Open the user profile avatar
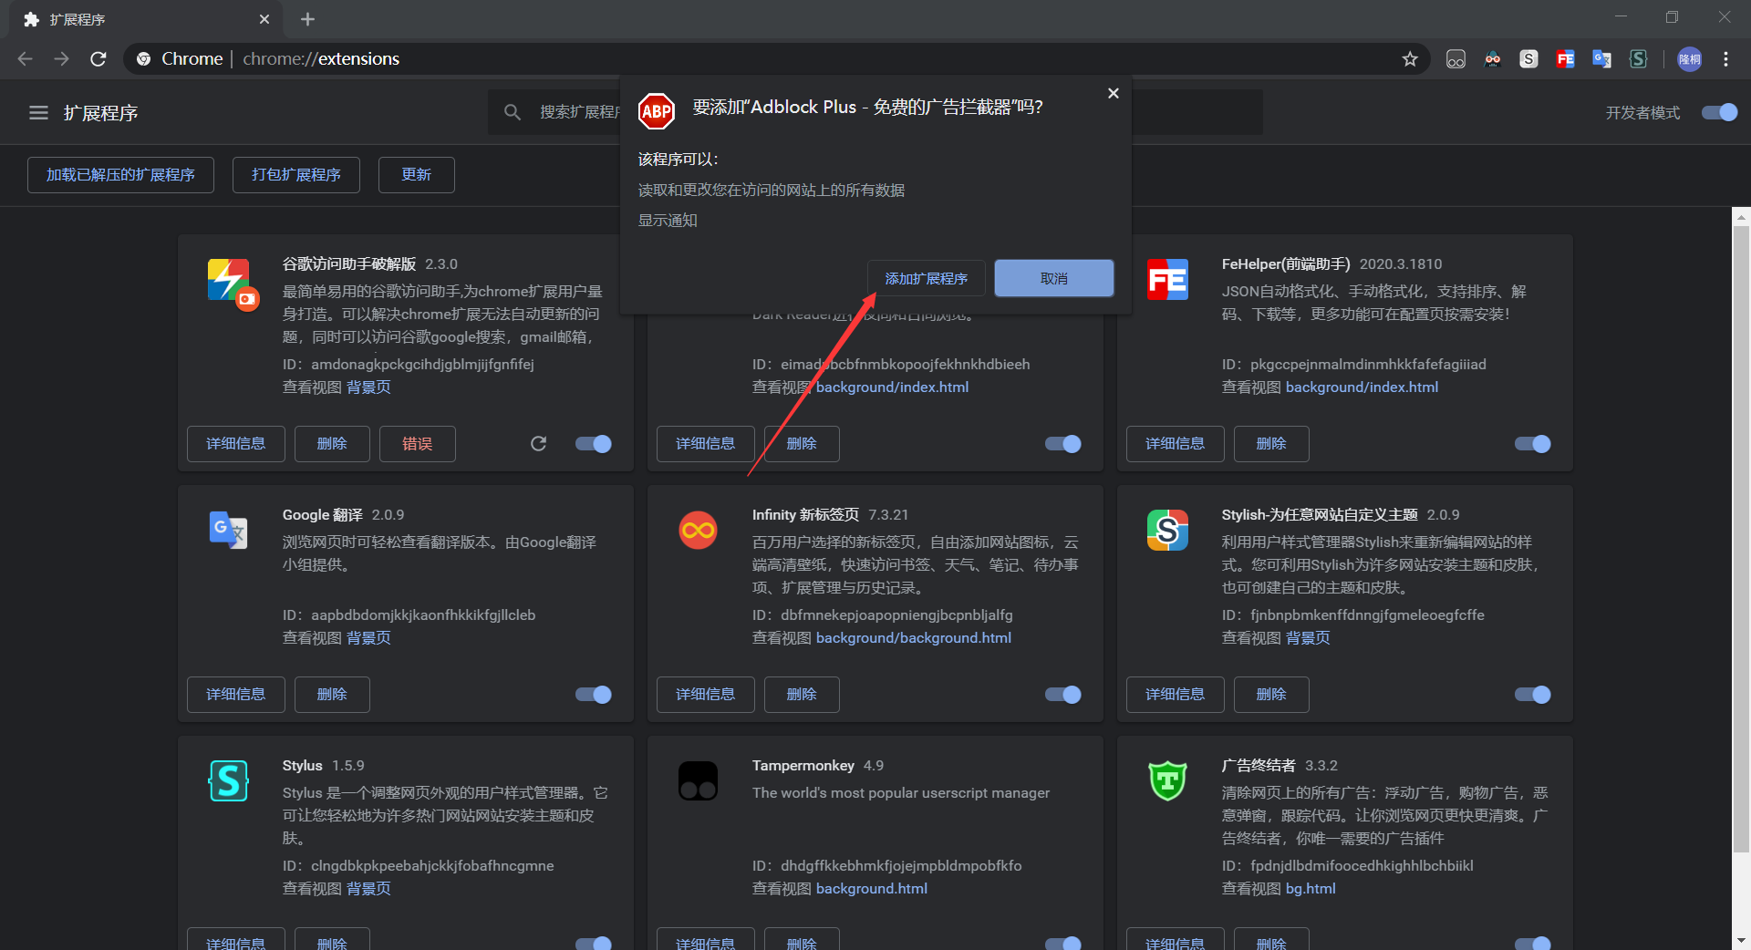Image resolution: width=1751 pixels, height=950 pixels. click(x=1690, y=59)
